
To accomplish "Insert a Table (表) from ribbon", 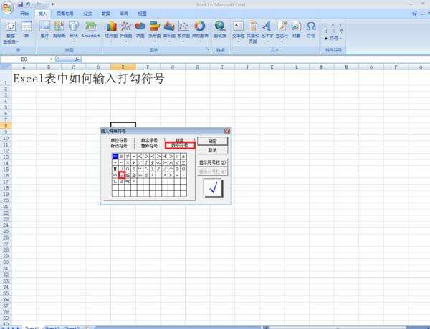I will pos(27,29).
